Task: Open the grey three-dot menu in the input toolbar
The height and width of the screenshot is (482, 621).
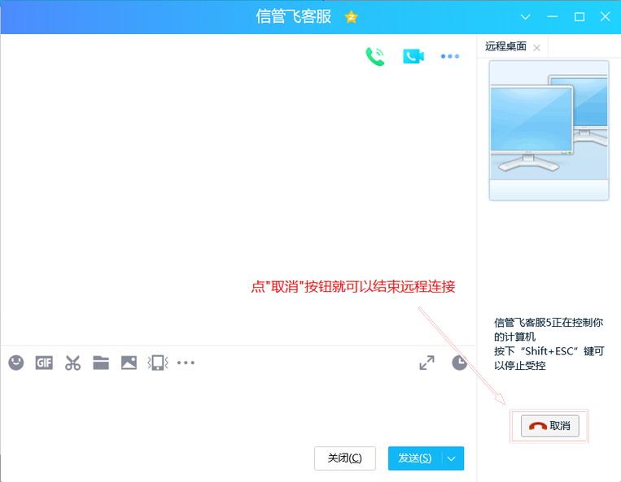Action: point(186,363)
